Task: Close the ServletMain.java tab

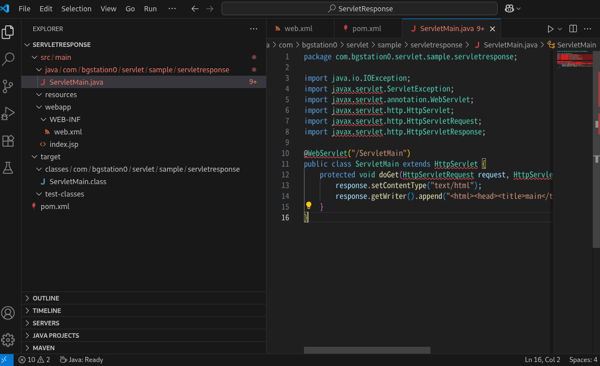Action: (493, 29)
